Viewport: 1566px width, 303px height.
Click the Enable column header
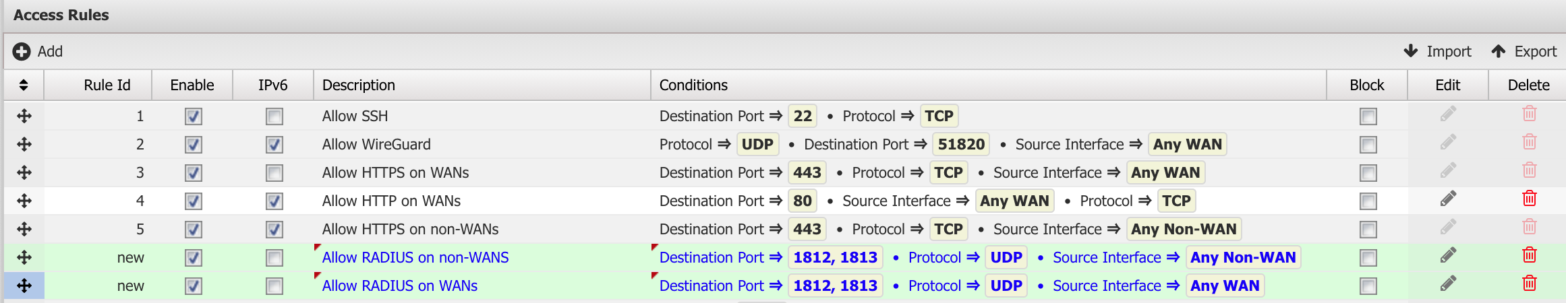(192, 85)
